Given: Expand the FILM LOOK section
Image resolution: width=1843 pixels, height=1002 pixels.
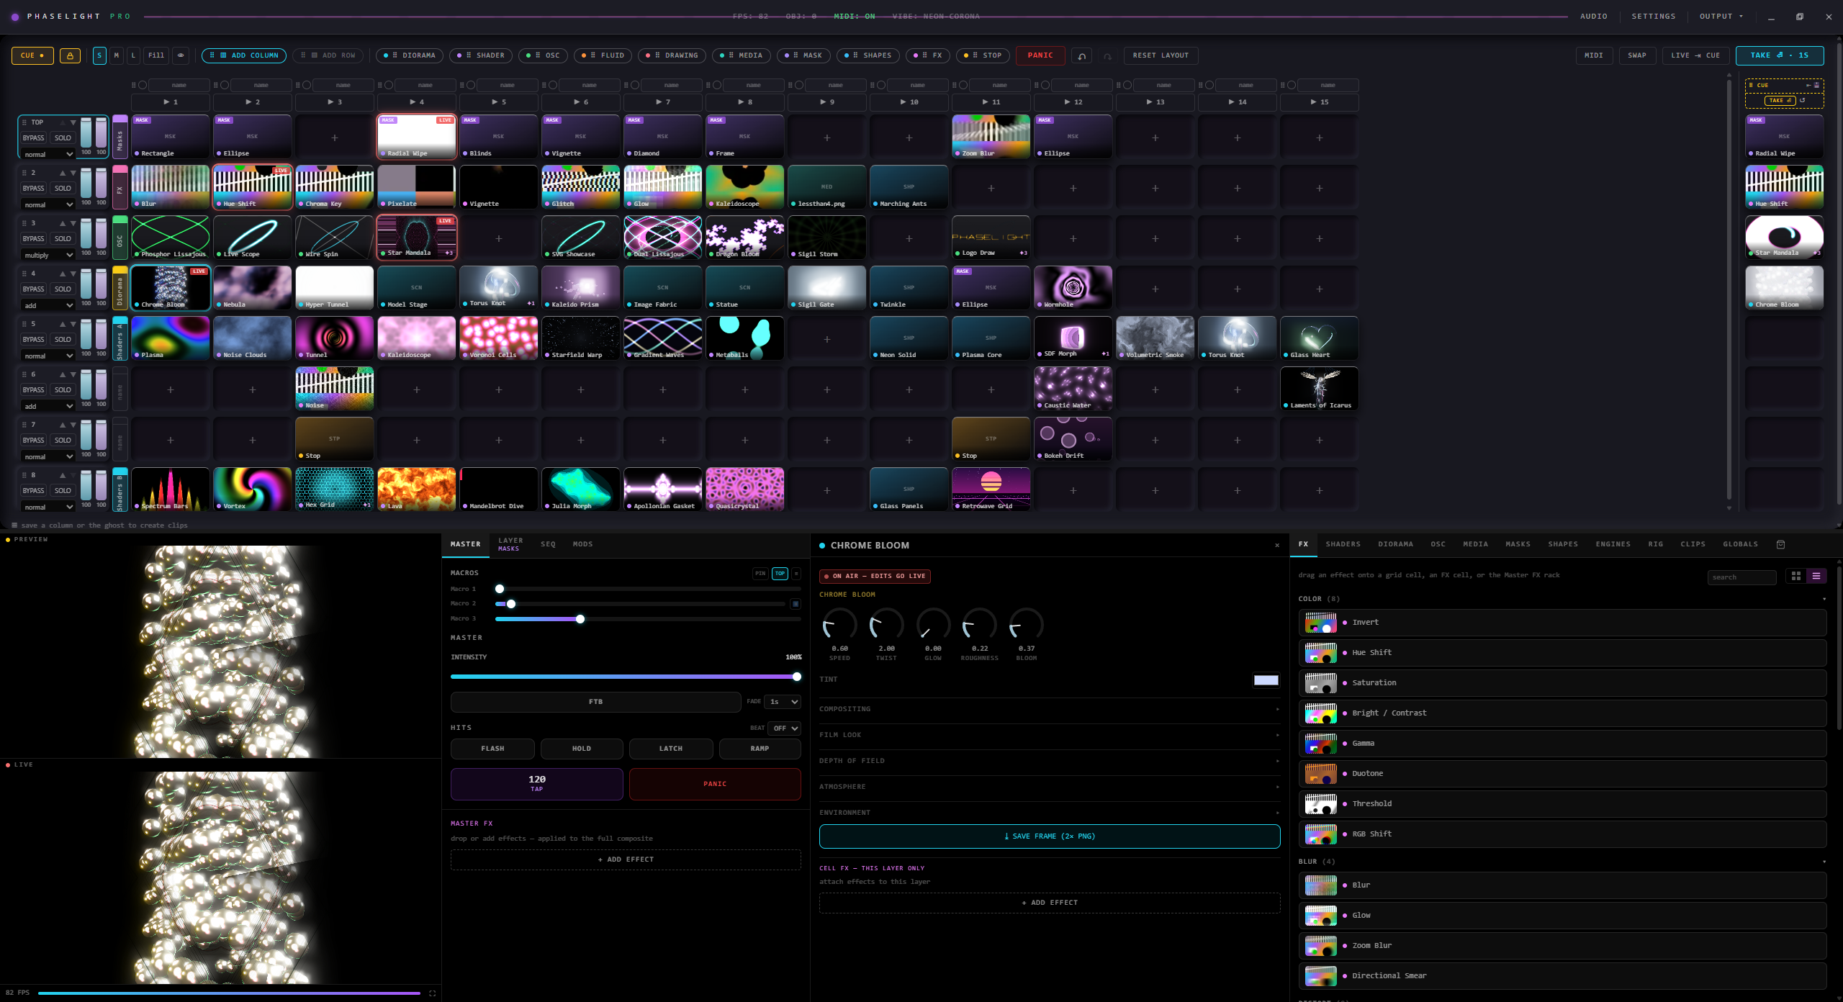Looking at the screenshot, I should (1049, 736).
